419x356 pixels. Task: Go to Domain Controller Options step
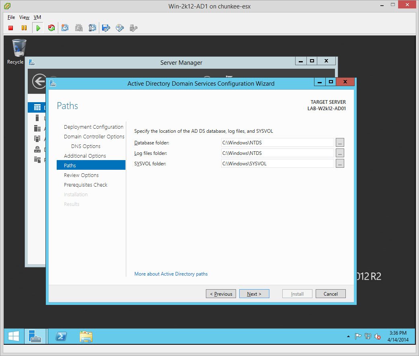[94, 136]
